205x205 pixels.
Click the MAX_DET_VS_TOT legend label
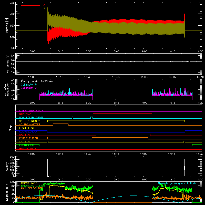click(32, 188)
